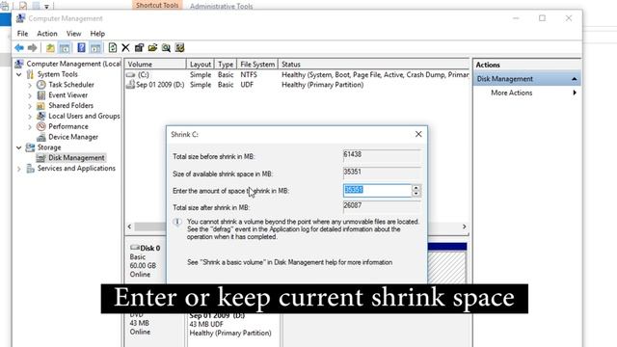
Task: Expand Local Users and Groups node
Action: [30, 116]
